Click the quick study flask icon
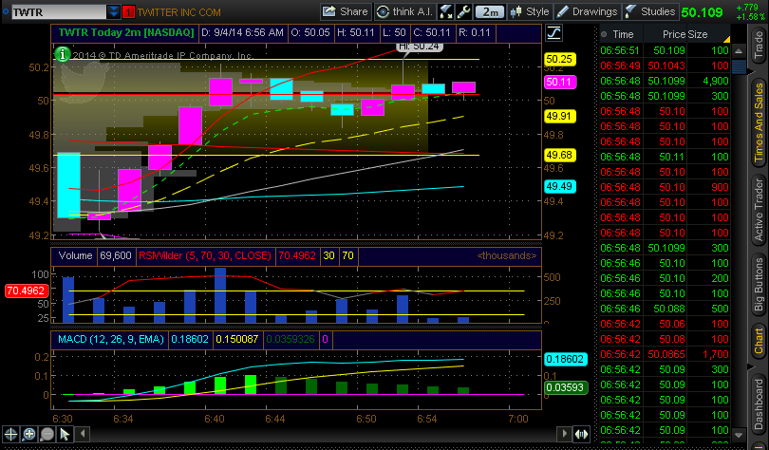 (446, 11)
